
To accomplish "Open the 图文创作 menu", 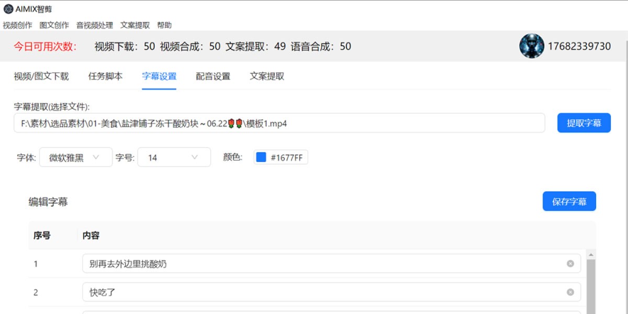I will point(54,25).
